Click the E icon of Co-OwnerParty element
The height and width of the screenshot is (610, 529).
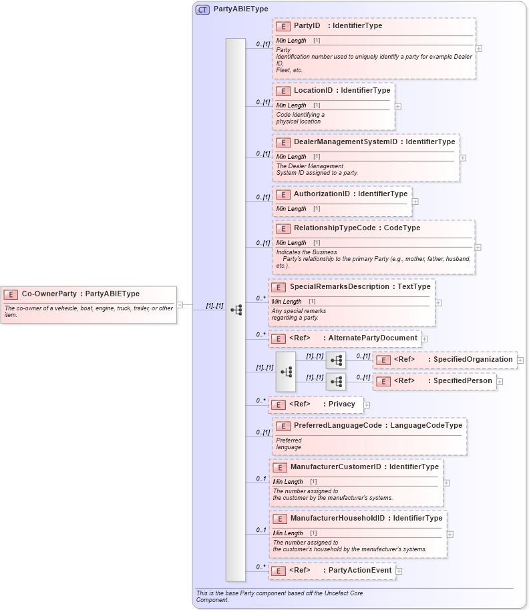click(x=11, y=294)
